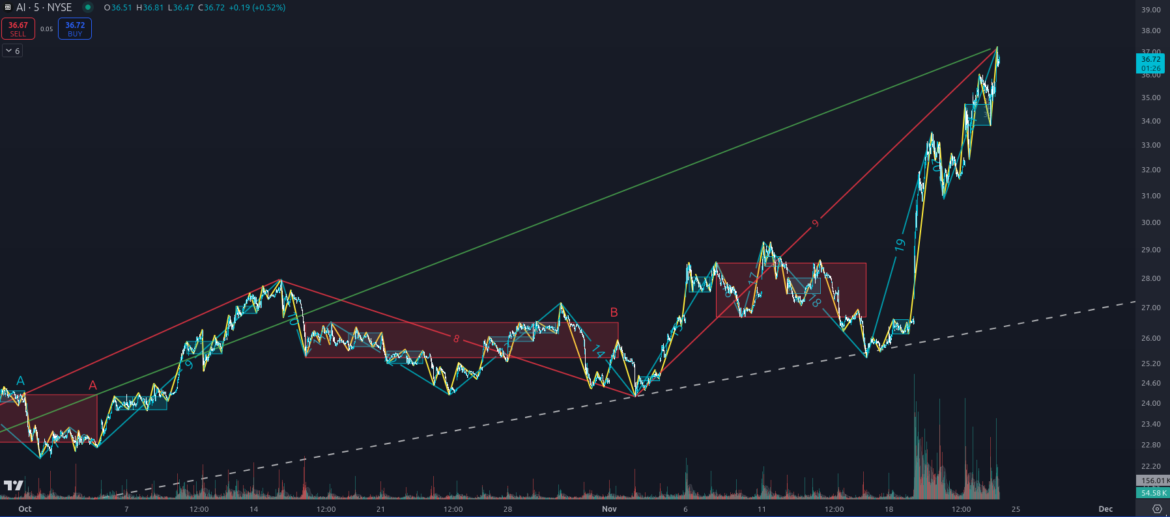The width and height of the screenshot is (1170, 517).
Task: Click the red letter B wave label
Action: [x=614, y=313]
